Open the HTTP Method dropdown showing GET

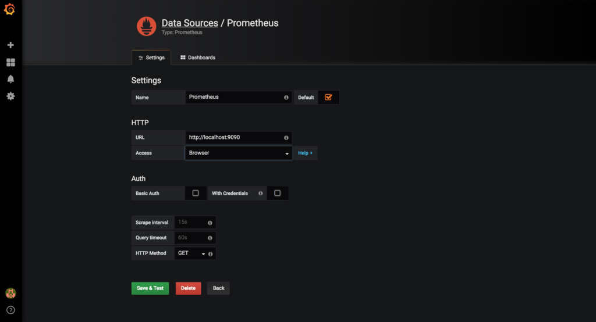[191, 253]
